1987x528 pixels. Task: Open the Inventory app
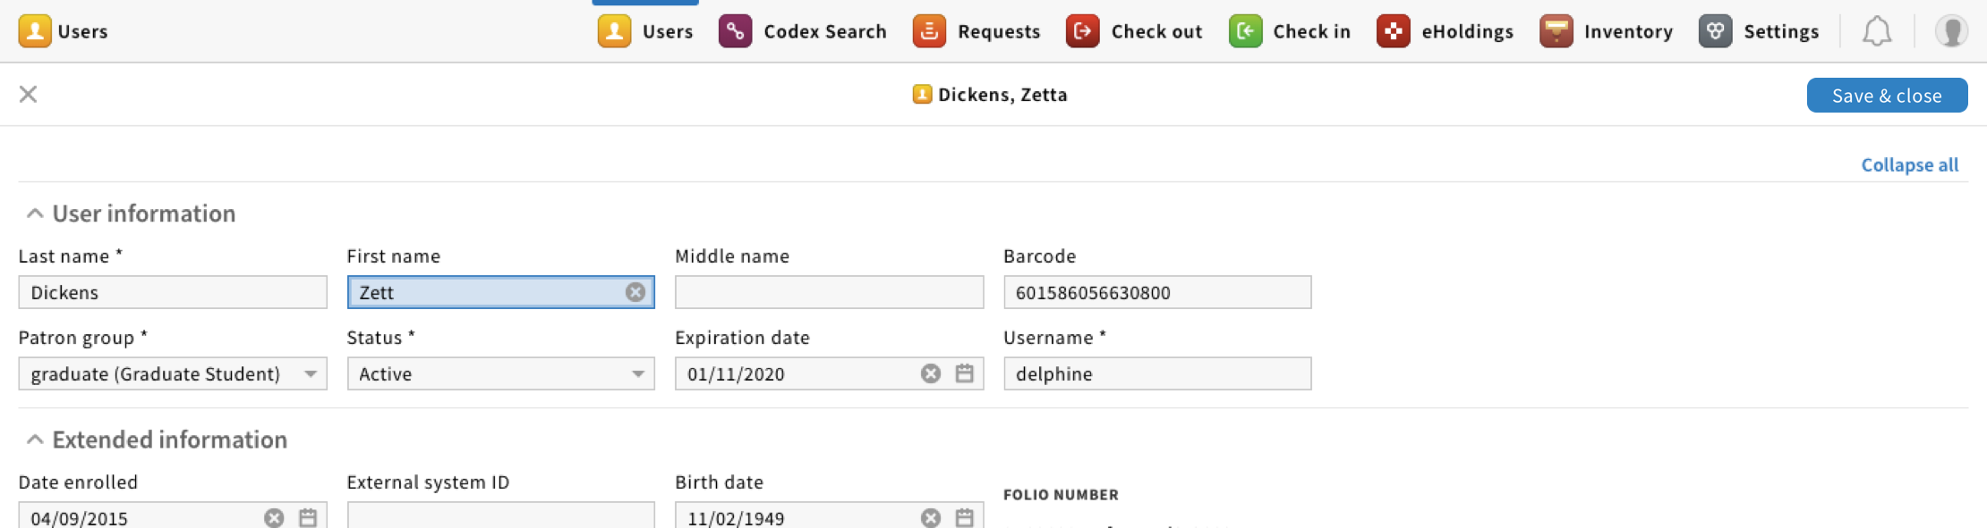click(x=1606, y=31)
